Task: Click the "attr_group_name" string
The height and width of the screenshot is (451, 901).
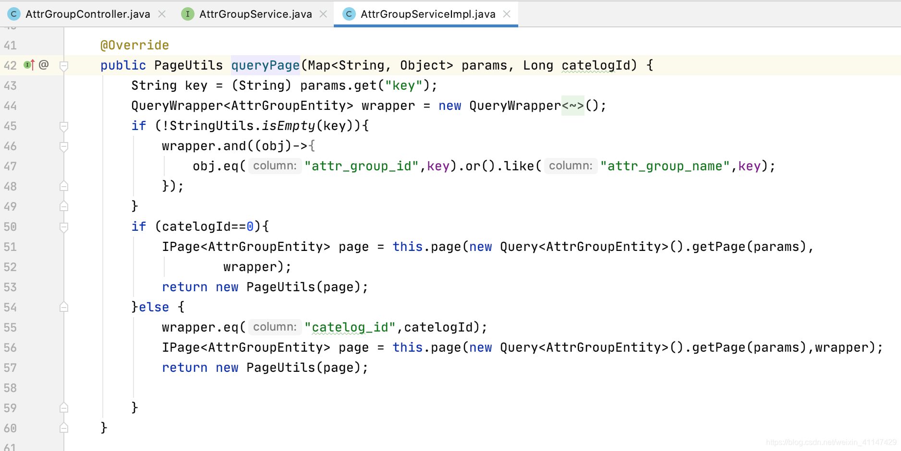Action: click(x=665, y=166)
